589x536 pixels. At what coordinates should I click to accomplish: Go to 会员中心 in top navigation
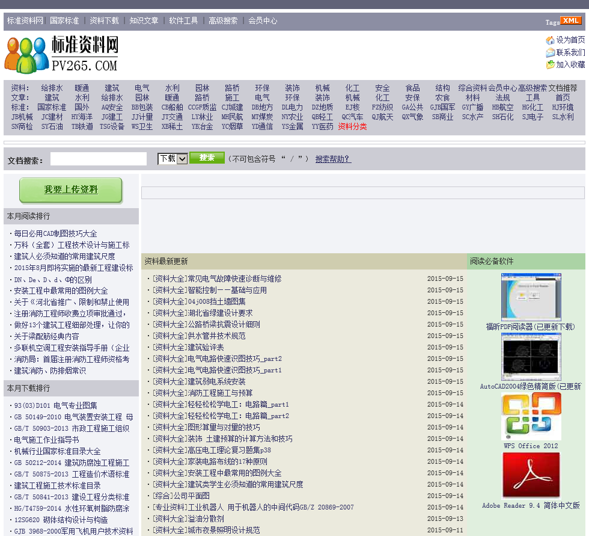tap(263, 20)
